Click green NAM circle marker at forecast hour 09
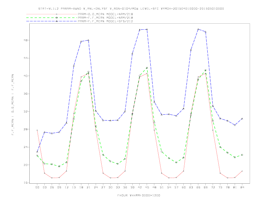Screen dimensions: 264x204 [59, 166]
